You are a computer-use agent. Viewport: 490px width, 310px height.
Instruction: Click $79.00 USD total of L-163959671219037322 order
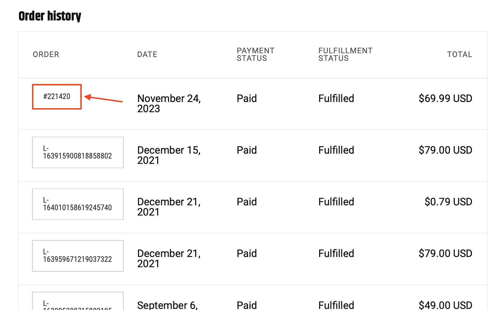[445, 253]
